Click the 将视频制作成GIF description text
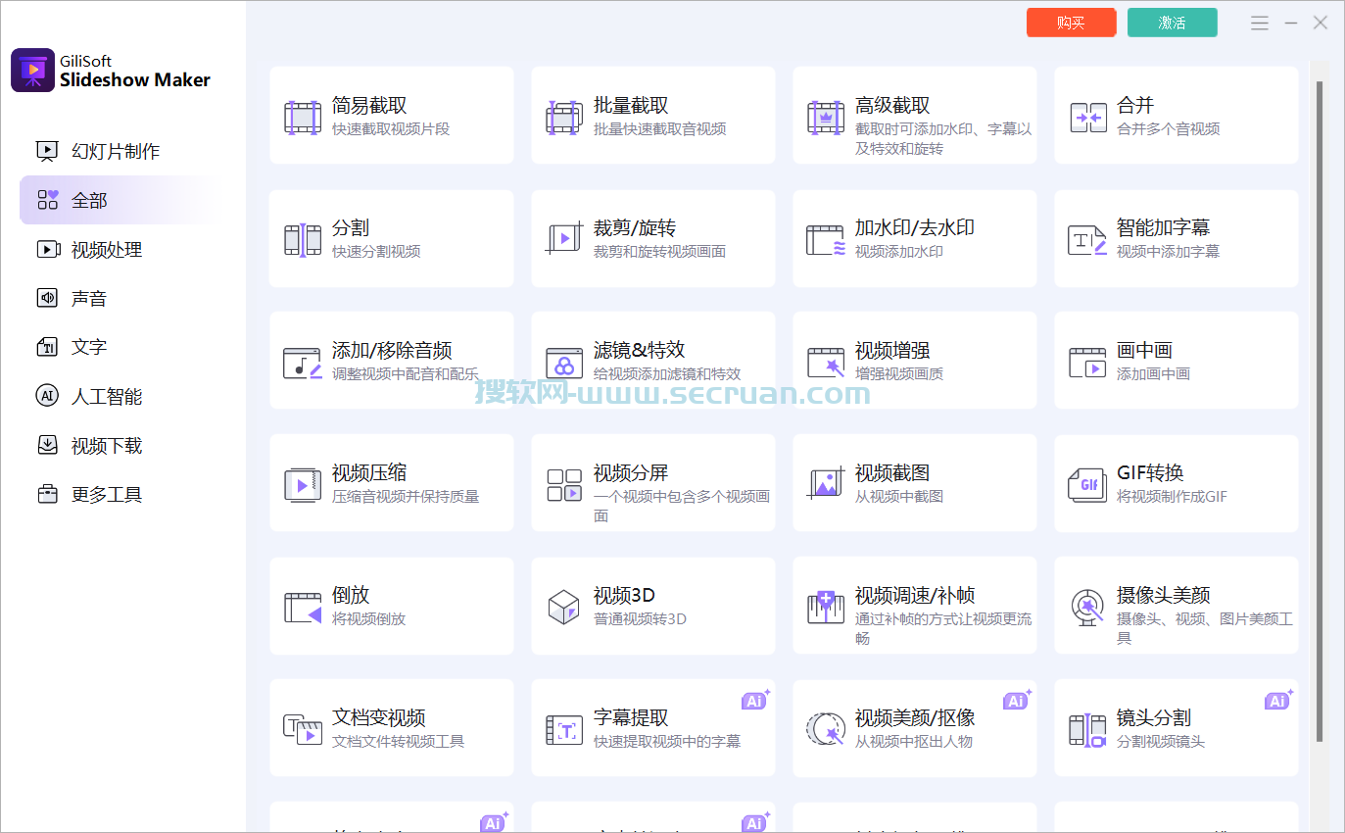 (x=1172, y=496)
